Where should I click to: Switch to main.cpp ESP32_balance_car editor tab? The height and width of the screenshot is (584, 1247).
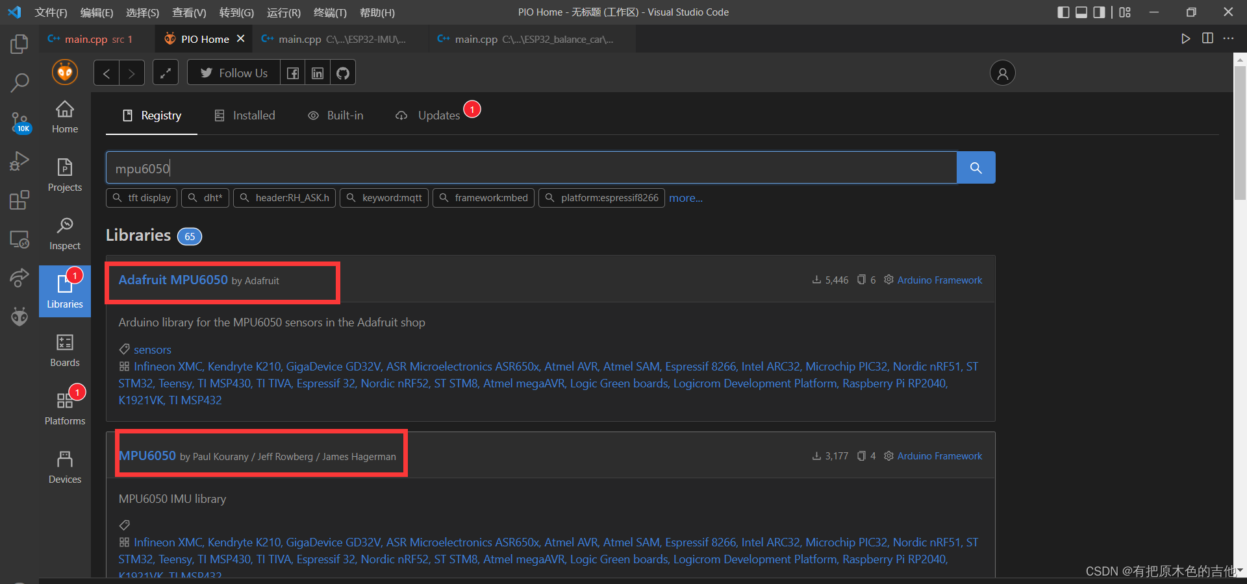click(x=533, y=39)
